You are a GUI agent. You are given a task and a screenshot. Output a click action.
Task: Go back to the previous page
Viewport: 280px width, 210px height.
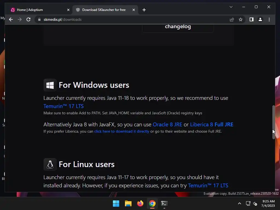pyautogui.click(x=11, y=19)
